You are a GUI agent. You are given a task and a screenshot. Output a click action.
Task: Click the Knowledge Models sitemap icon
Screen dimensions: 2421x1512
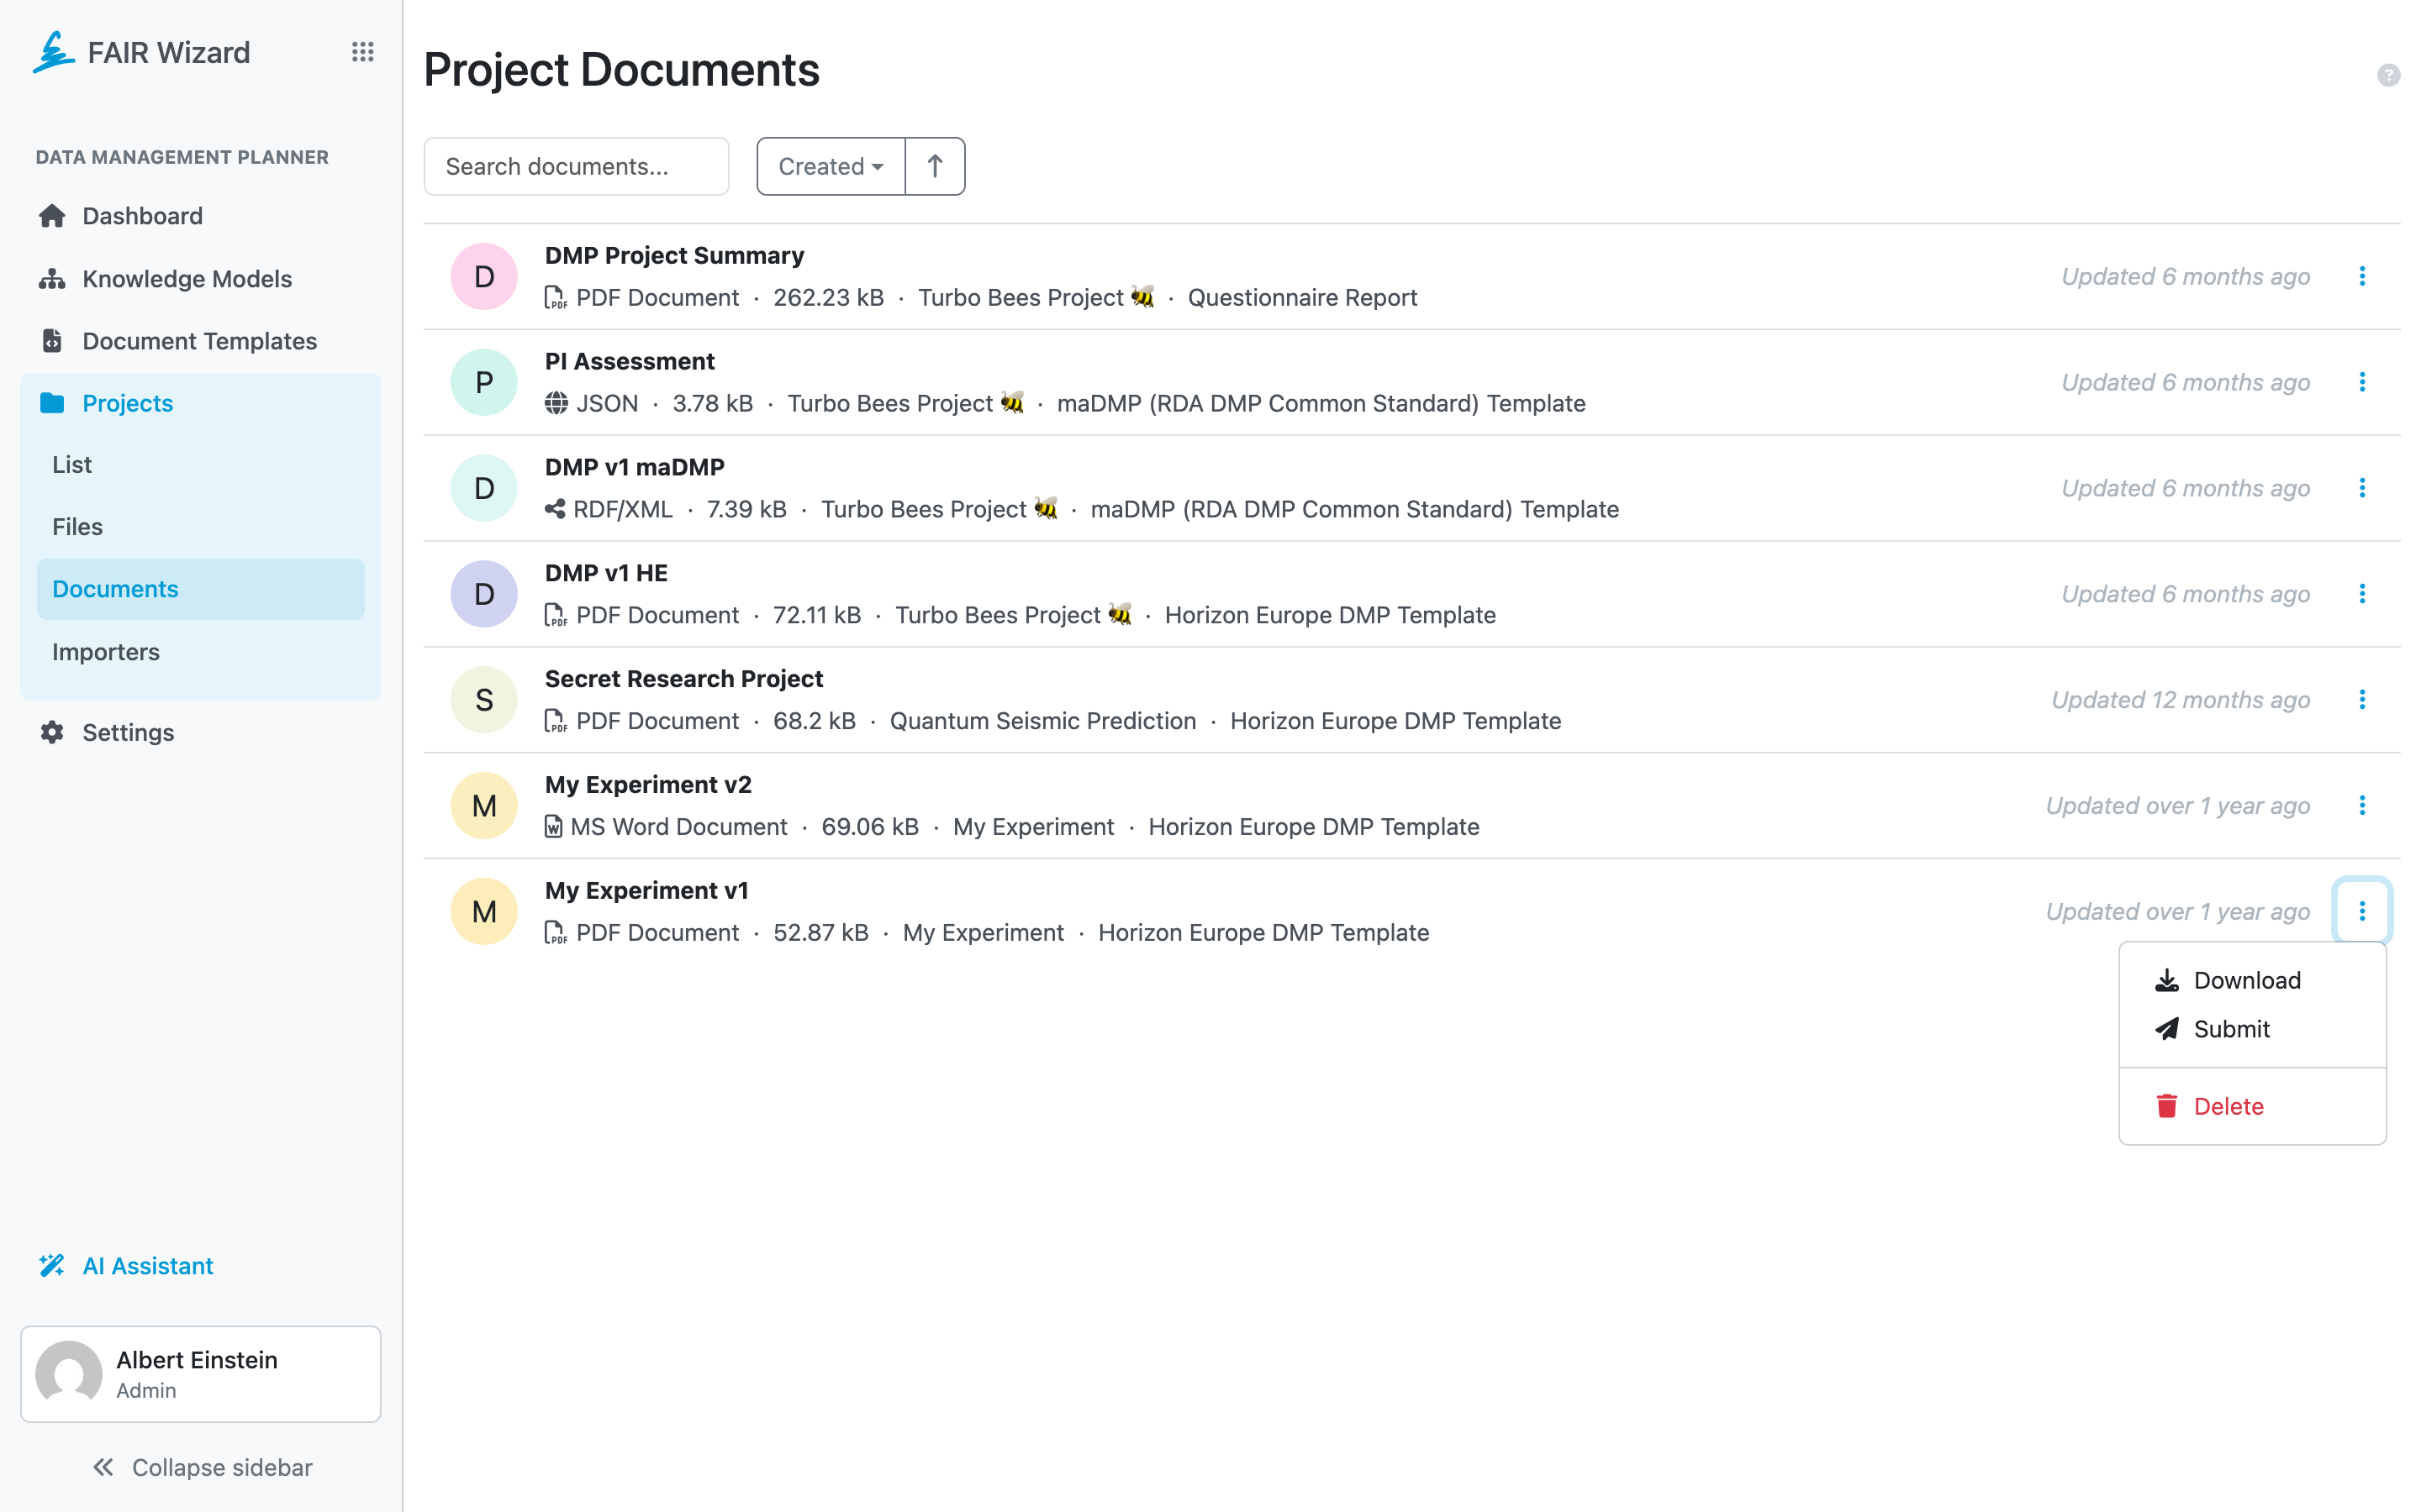[52, 279]
